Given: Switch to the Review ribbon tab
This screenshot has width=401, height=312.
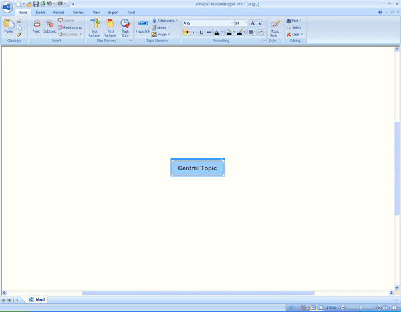Looking at the screenshot, I should tap(78, 12).
